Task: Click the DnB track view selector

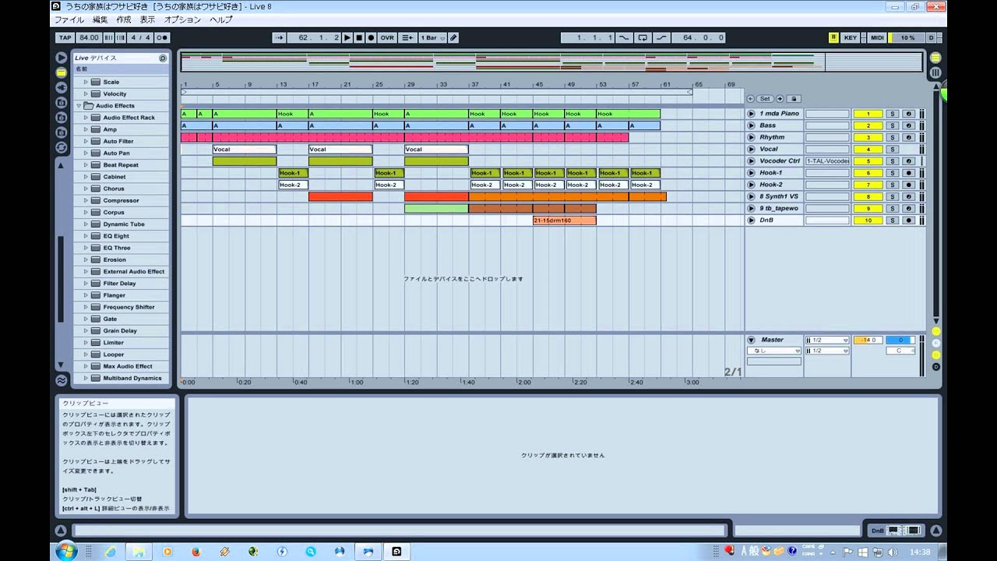Action: 897,531
